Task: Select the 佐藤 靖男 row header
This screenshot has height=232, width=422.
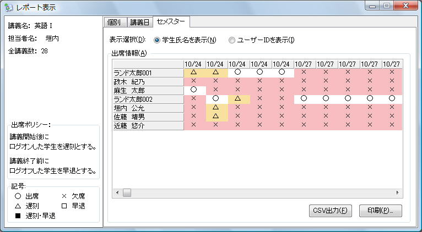Action: [x=148, y=117]
